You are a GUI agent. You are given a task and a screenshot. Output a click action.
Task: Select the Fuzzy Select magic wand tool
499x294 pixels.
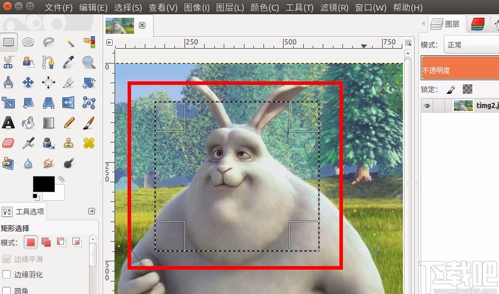pyautogui.click(x=69, y=42)
